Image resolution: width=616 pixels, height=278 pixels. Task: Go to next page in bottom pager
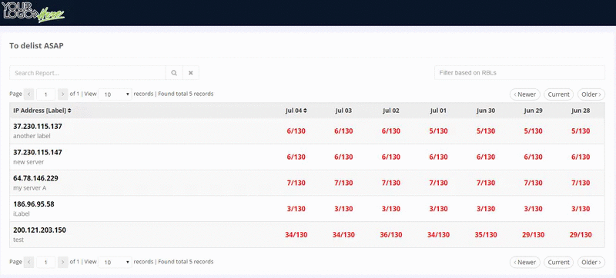click(x=63, y=262)
